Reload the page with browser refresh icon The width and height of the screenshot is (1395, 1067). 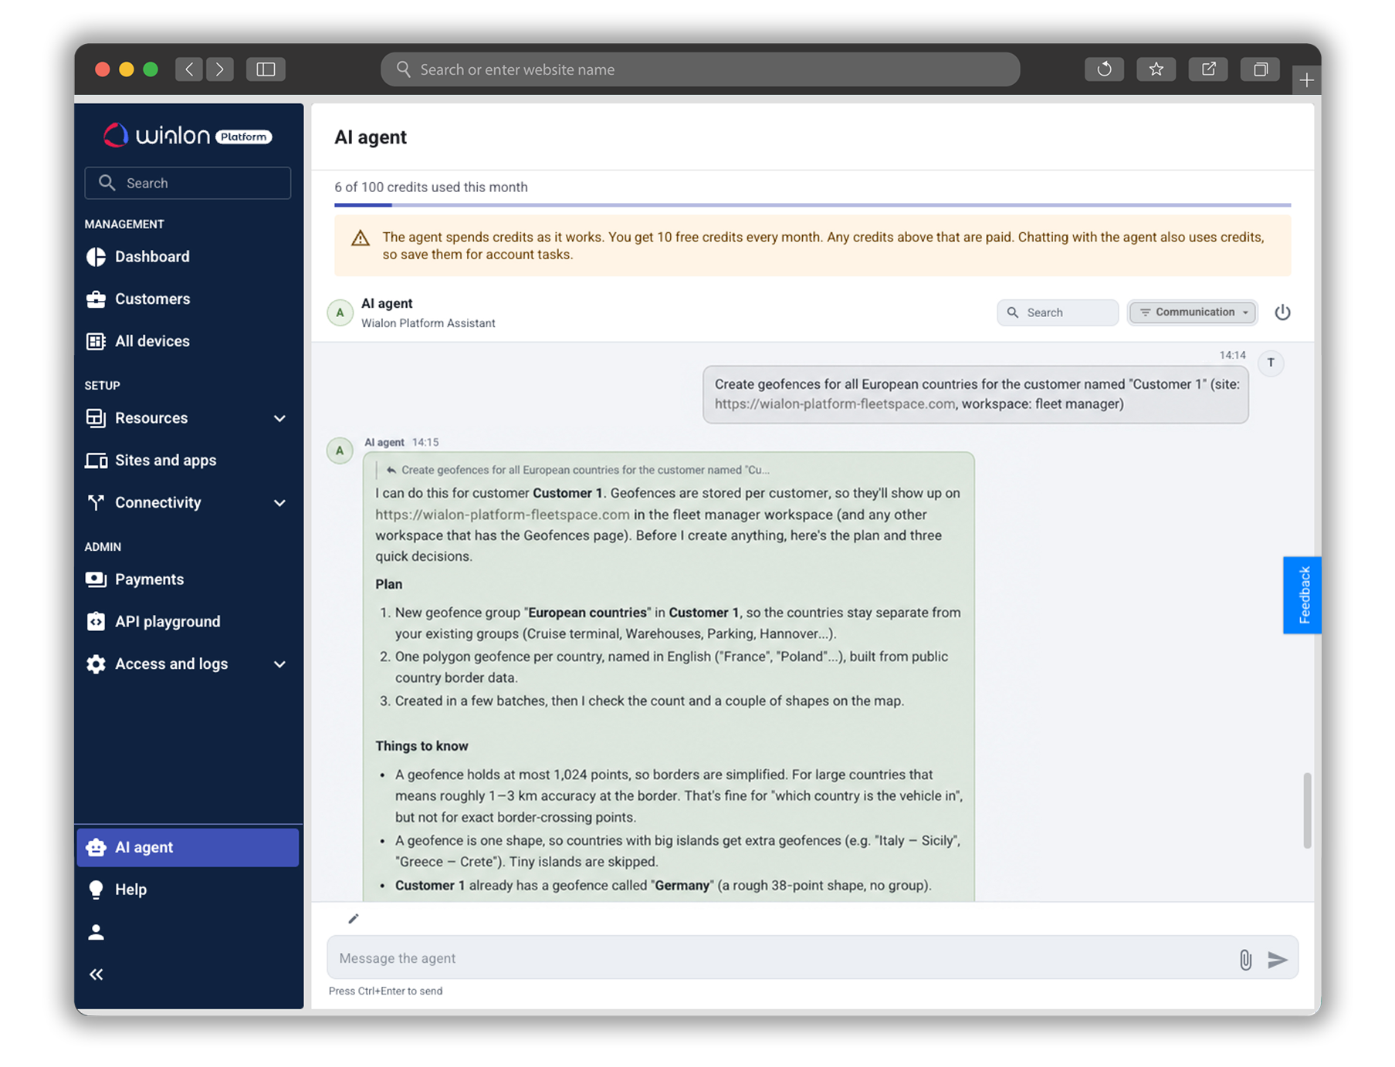1104,69
